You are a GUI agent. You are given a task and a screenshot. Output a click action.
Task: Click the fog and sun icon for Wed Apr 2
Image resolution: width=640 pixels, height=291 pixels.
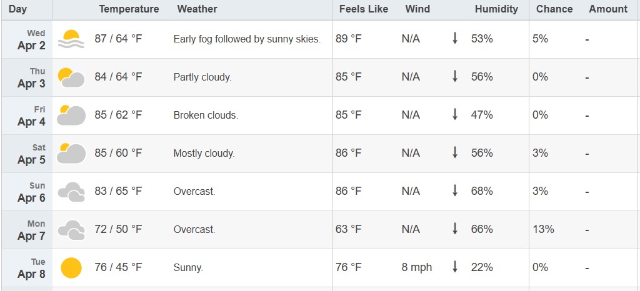coord(71,39)
